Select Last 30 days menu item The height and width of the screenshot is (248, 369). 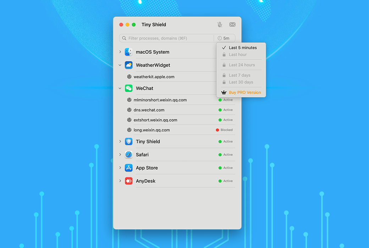241,82
